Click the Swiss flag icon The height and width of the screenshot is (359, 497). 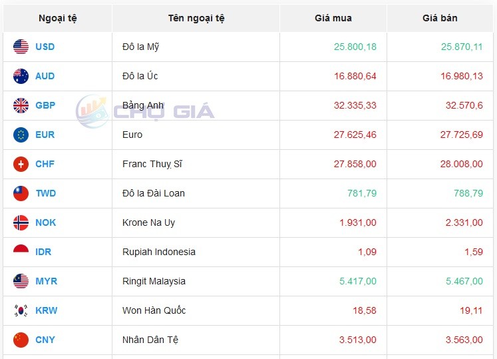[x=21, y=164]
